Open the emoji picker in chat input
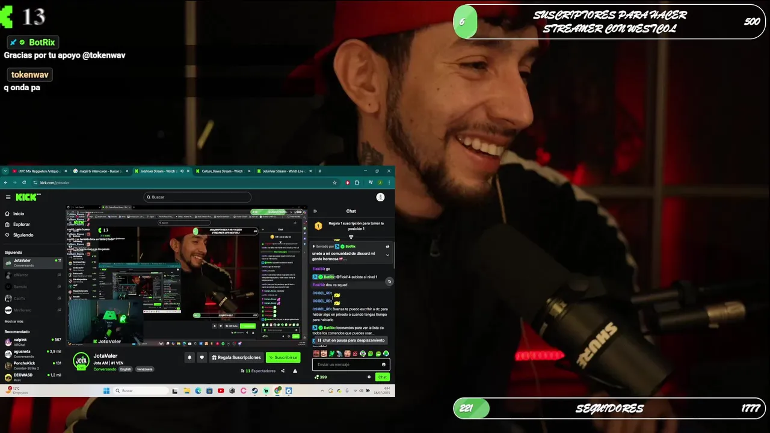 (384, 364)
